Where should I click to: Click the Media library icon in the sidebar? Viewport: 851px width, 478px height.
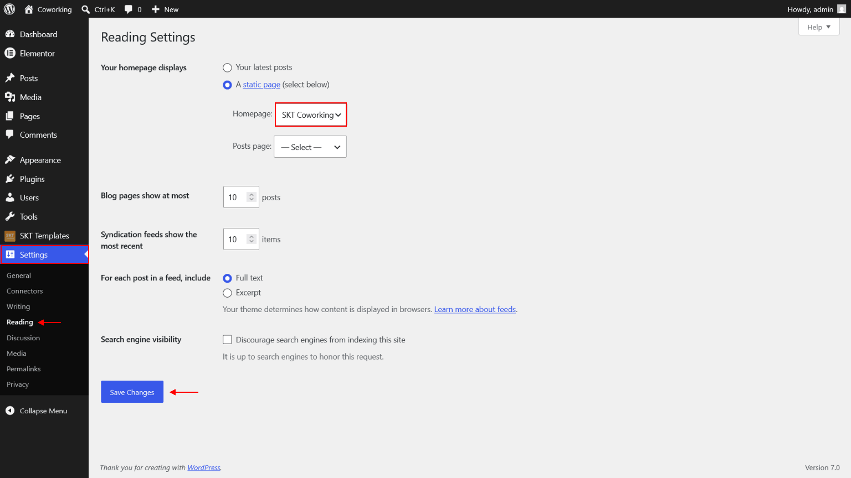click(x=10, y=97)
